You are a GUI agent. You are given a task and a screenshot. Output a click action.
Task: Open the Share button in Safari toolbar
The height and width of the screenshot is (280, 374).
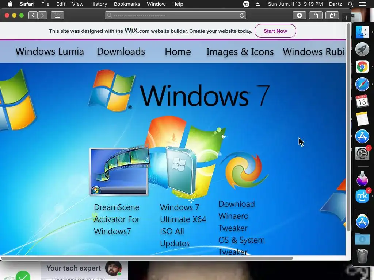pos(316,15)
